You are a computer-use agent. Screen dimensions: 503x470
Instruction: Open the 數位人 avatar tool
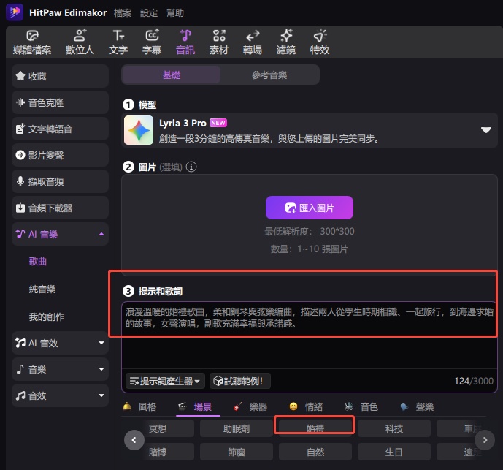pos(80,42)
